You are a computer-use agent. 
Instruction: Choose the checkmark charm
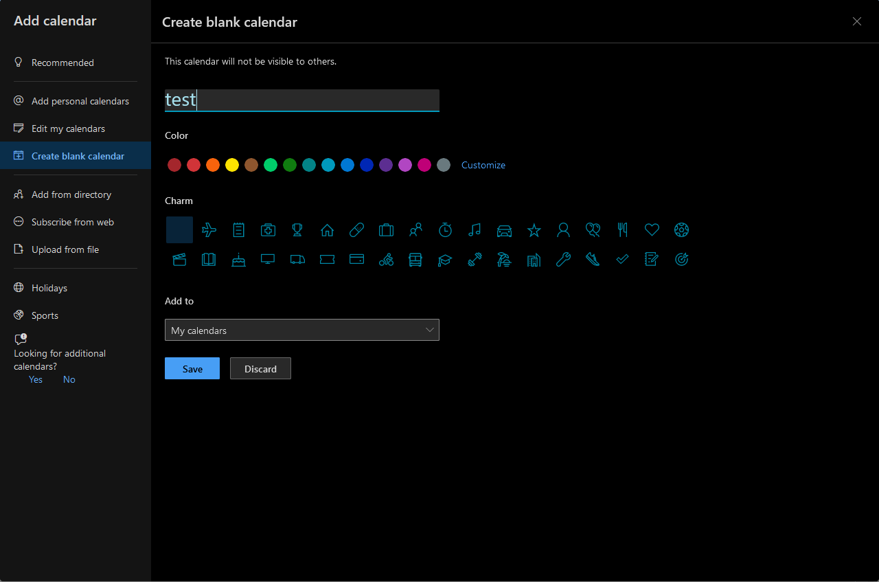[622, 260]
